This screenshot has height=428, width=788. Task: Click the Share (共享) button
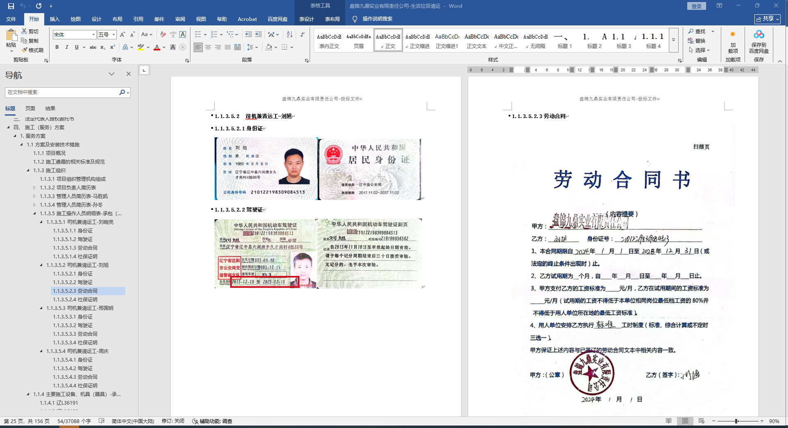(768, 19)
